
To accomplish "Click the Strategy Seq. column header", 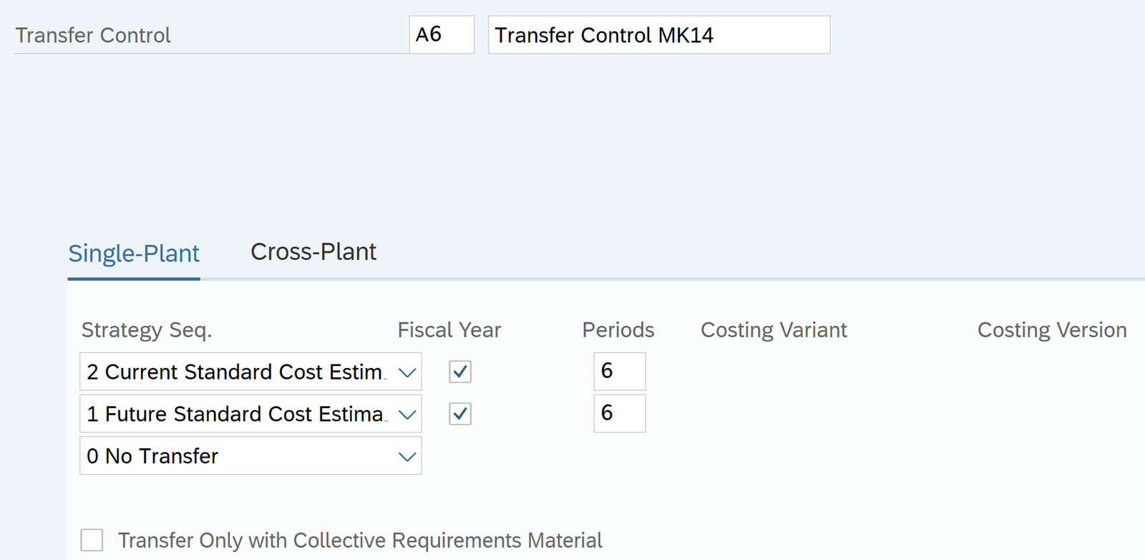I will [147, 330].
